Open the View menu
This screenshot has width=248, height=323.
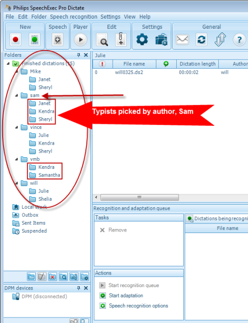click(130, 17)
